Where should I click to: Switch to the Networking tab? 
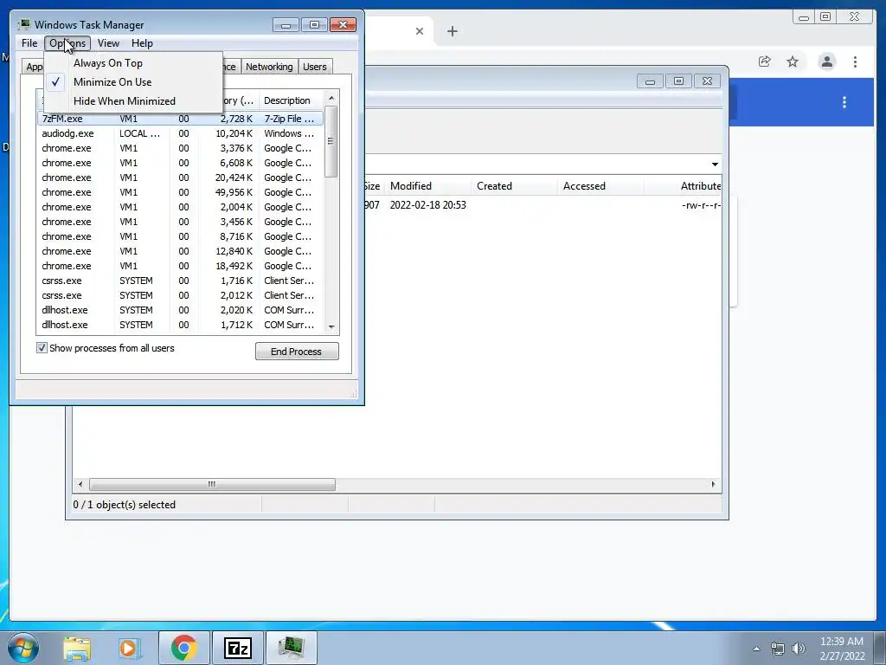pos(269,67)
